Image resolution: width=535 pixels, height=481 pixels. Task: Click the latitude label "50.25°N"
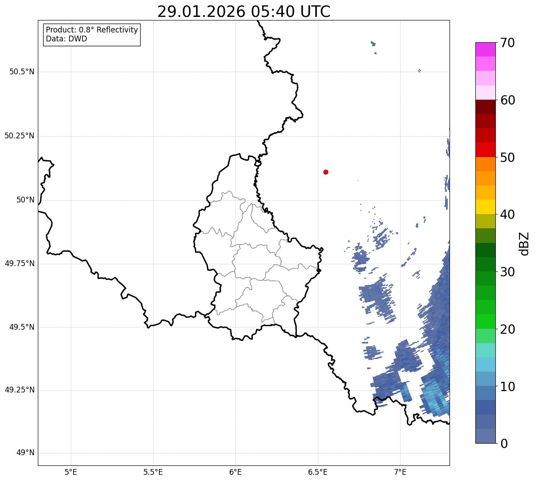[x=19, y=136]
